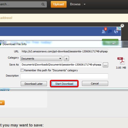Screen dimensions: 128x128
Task: Browse save path with ellipsis button
Action: click(x=105, y=65)
